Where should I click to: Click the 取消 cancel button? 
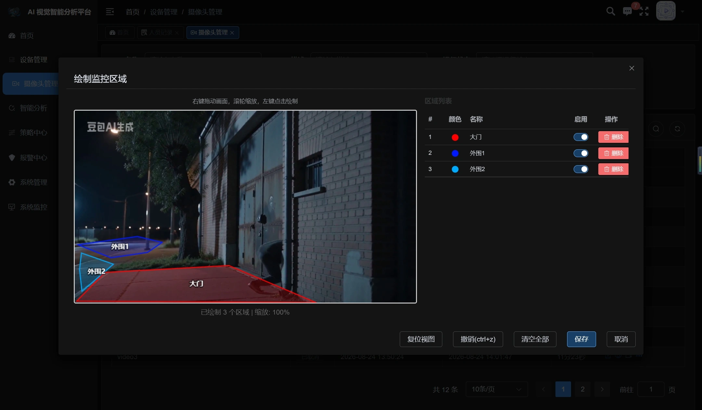coord(621,339)
